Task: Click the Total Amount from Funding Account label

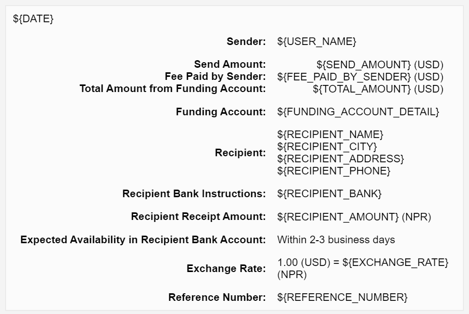Action: point(172,89)
